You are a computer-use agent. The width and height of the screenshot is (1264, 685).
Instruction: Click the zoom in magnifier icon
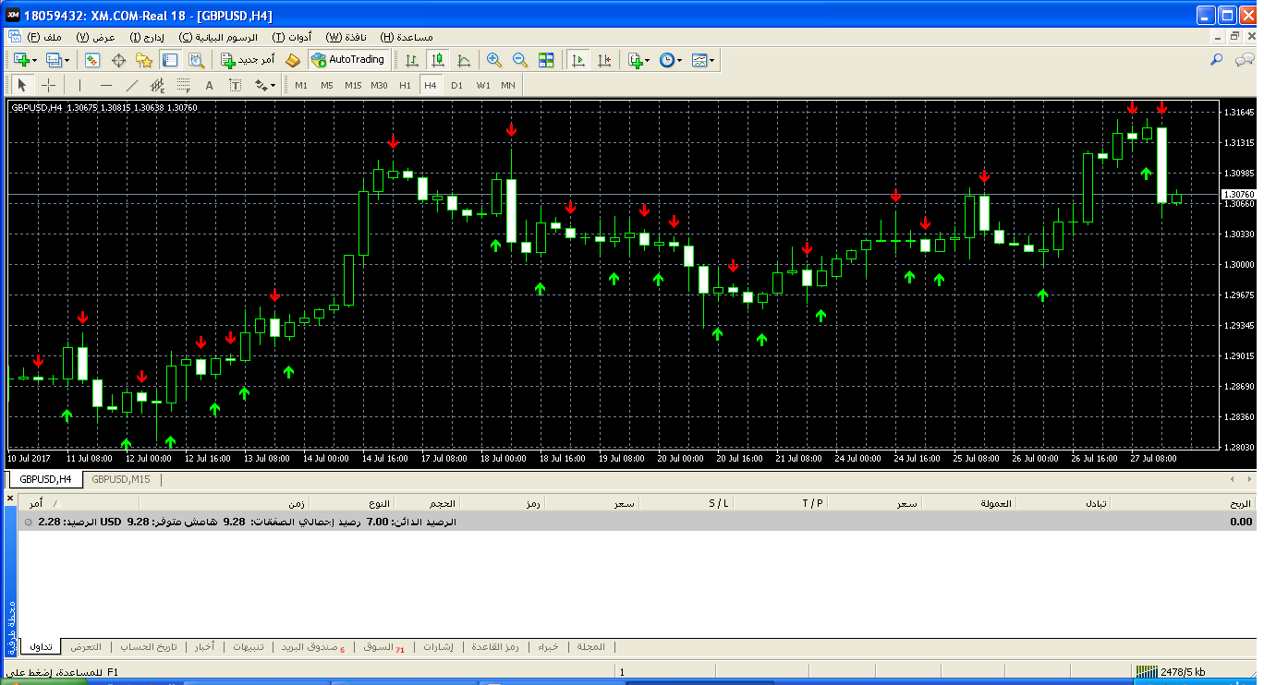494,60
